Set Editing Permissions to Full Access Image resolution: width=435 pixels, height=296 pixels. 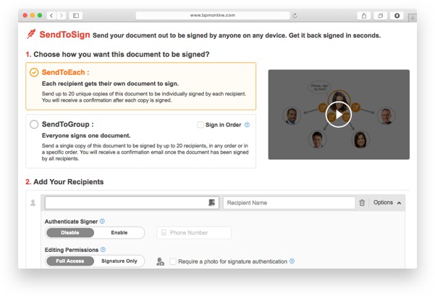click(70, 261)
